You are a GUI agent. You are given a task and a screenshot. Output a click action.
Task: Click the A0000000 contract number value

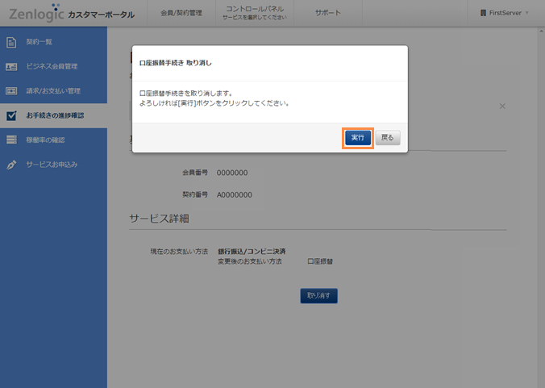[235, 195]
